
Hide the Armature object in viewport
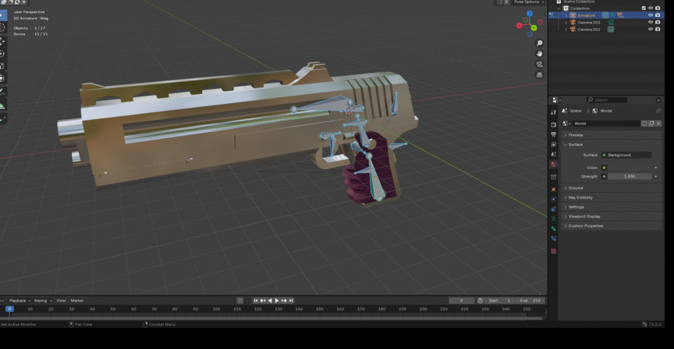(x=650, y=15)
